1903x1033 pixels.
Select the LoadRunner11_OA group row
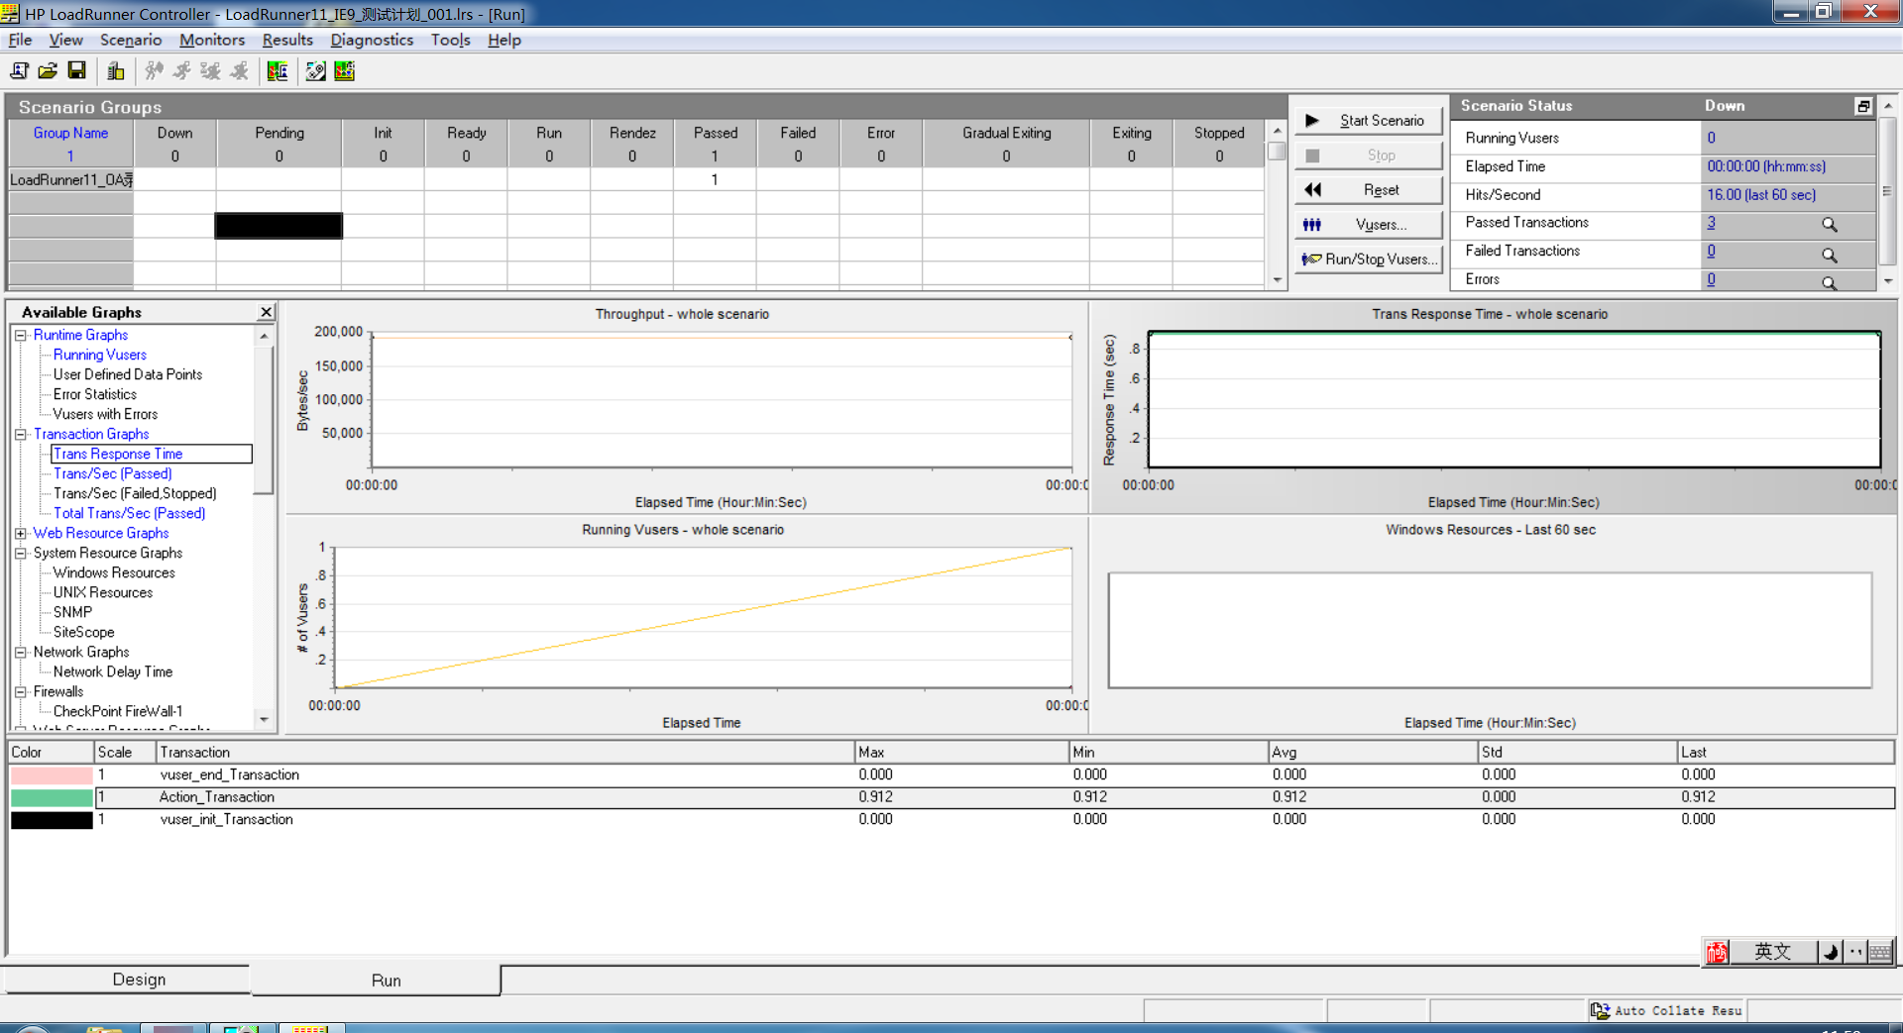click(x=634, y=179)
